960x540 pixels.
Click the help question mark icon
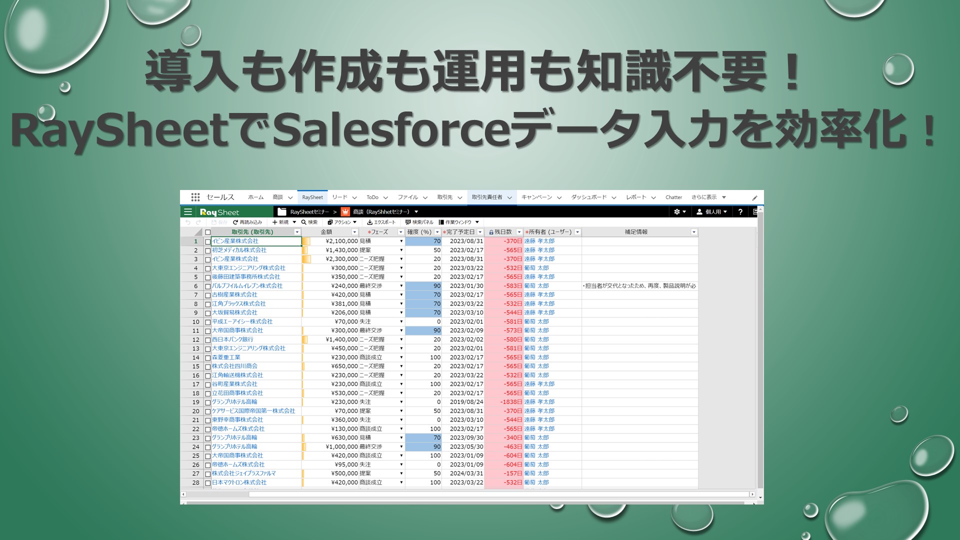pyautogui.click(x=740, y=212)
